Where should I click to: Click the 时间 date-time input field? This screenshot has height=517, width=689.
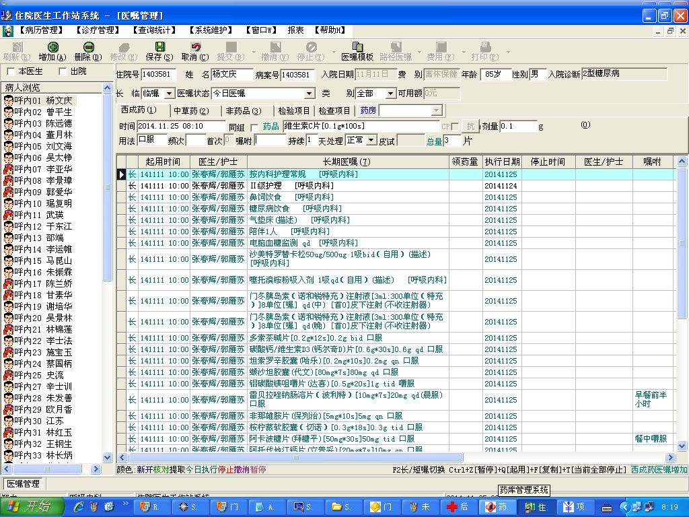click(181, 126)
